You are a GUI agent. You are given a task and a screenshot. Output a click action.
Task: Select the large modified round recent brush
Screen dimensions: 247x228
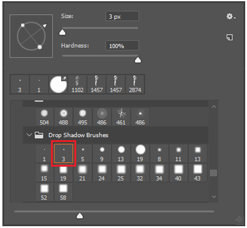coord(58,84)
